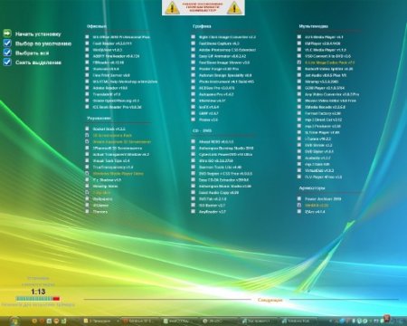Check the Foxit Reader checkbox
407x326 pixels.
pos(87,43)
